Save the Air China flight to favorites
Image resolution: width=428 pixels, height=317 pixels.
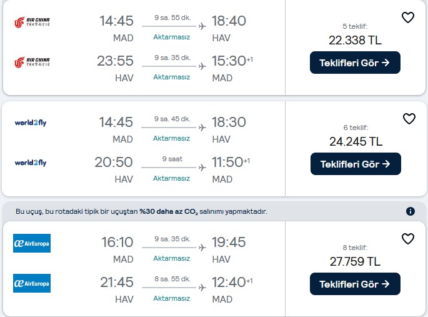[x=408, y=18]
